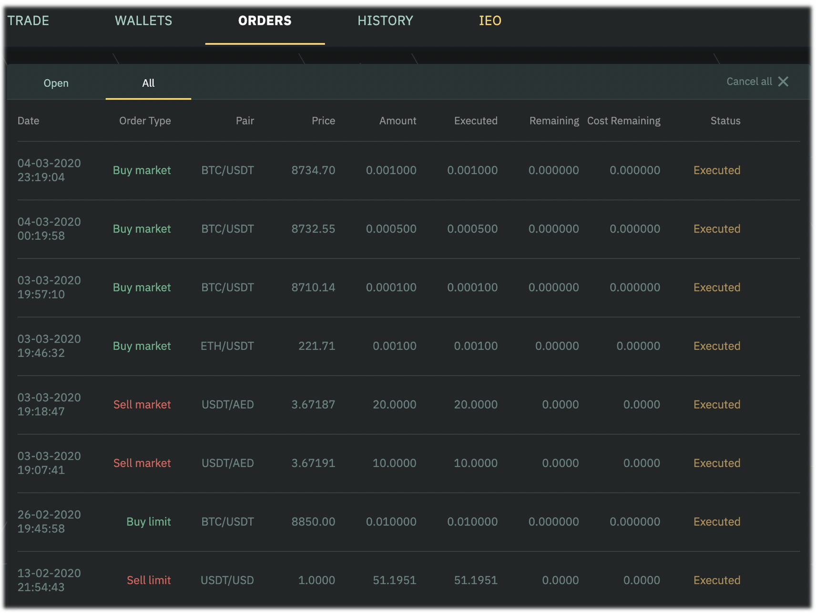
Task: Click Executed status in the 8734.70 row
Action: [x=716, y=170]
